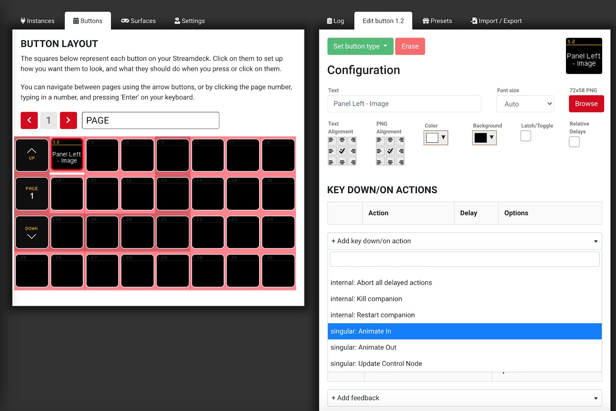Choose singular: Animate Out action

coord(363,347)
